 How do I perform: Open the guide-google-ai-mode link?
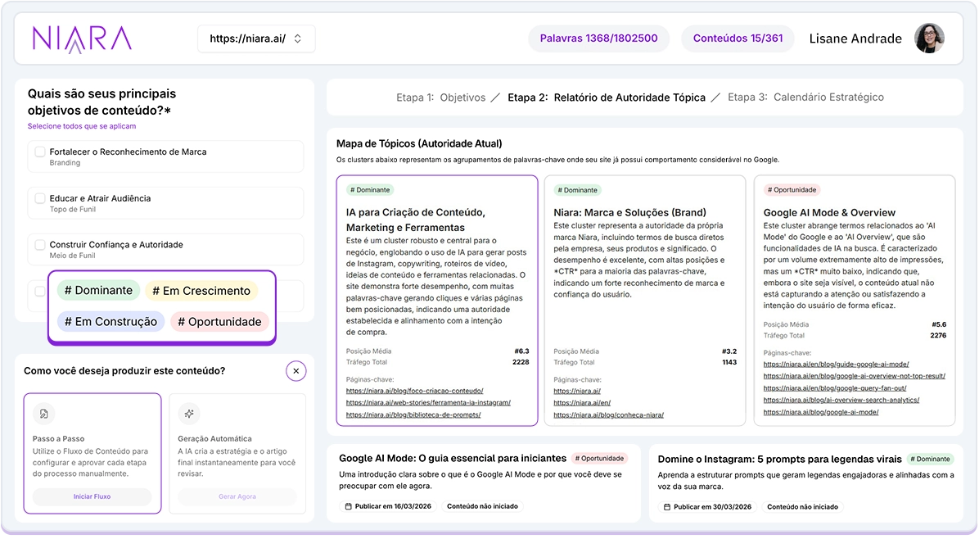(x=836, y=364)
